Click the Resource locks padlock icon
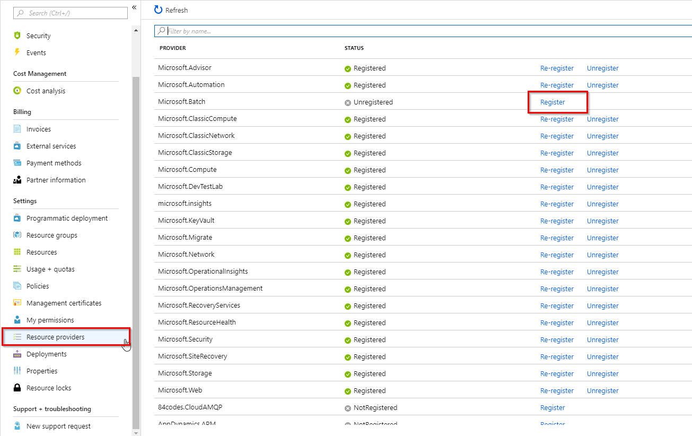The image size is (692, 436). coord(17,388)
